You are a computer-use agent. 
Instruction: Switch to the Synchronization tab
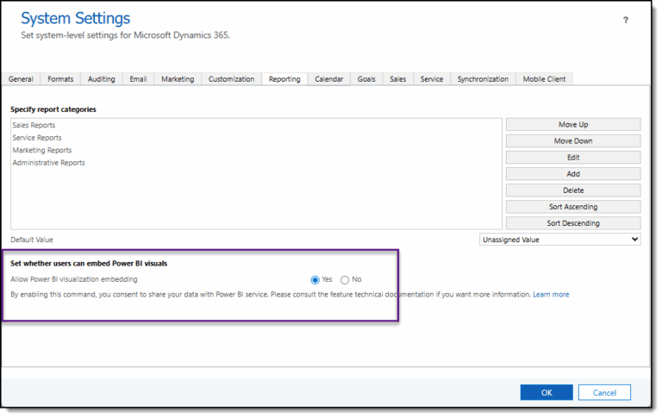click(x=483, y=79)
